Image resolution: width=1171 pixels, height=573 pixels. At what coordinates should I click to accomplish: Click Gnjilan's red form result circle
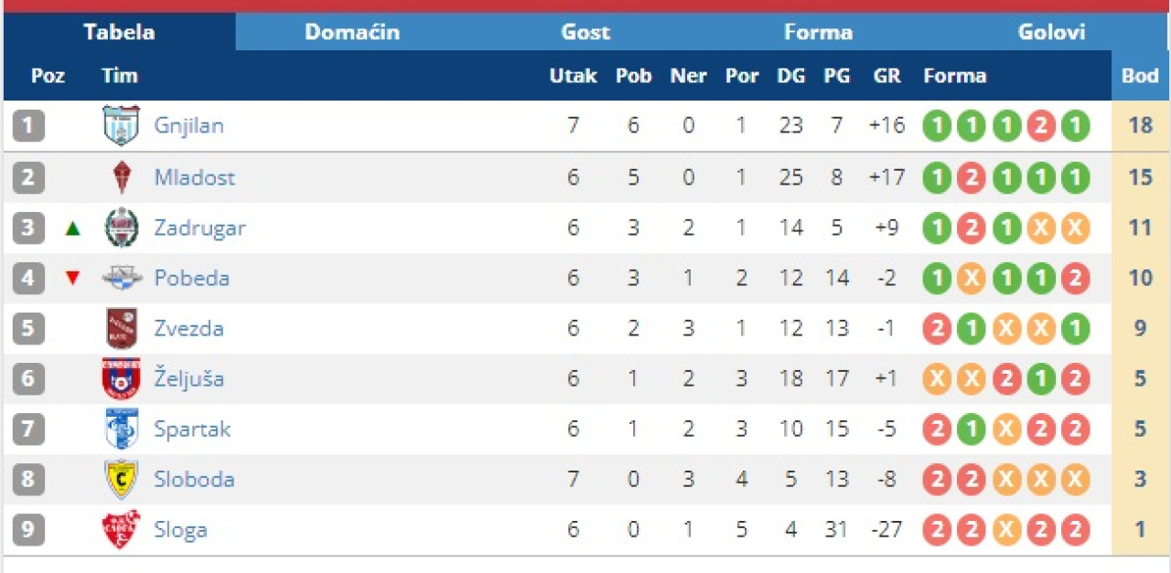pos(1040,126)
